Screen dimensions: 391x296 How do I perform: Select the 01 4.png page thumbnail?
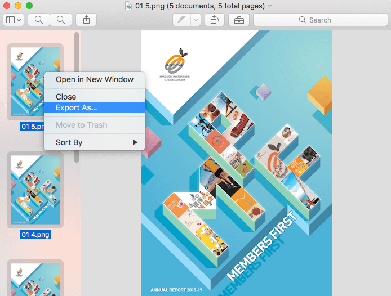(x=35, y=190)
